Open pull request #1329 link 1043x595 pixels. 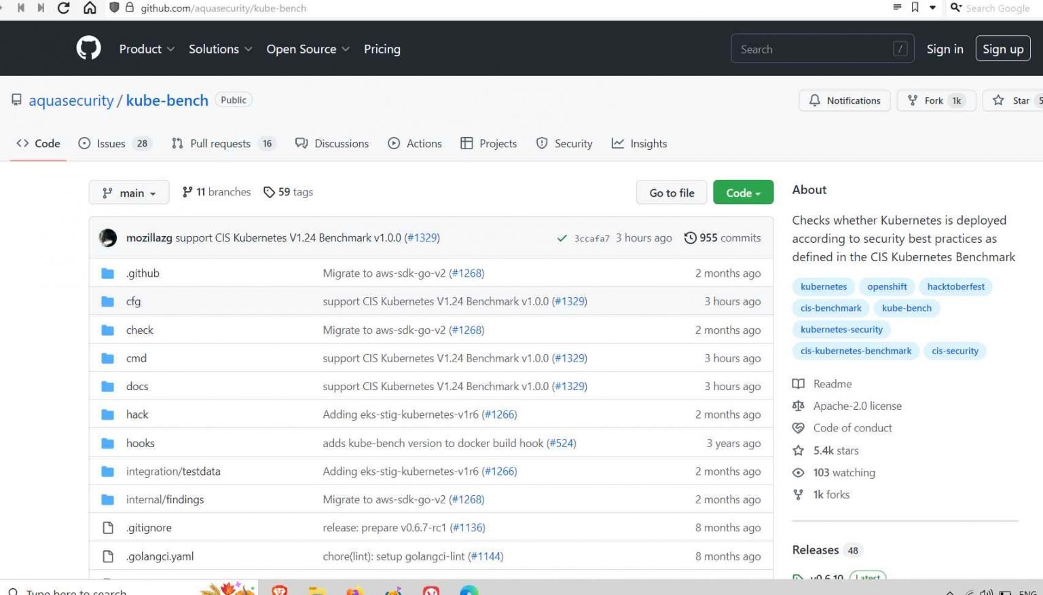[422, 237]
